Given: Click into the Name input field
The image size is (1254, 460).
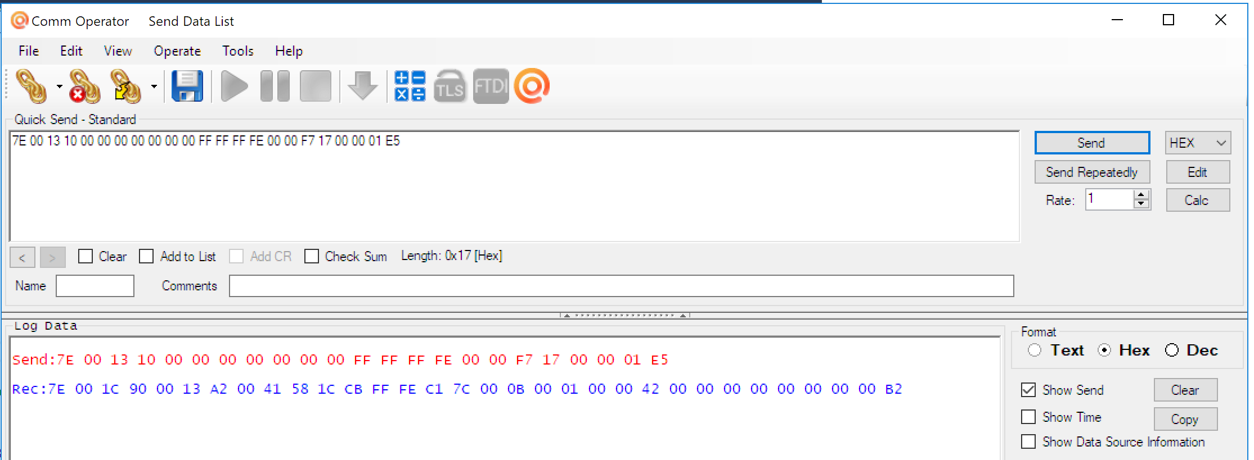Looking at the screenshot, I should (x=95, y=285).
